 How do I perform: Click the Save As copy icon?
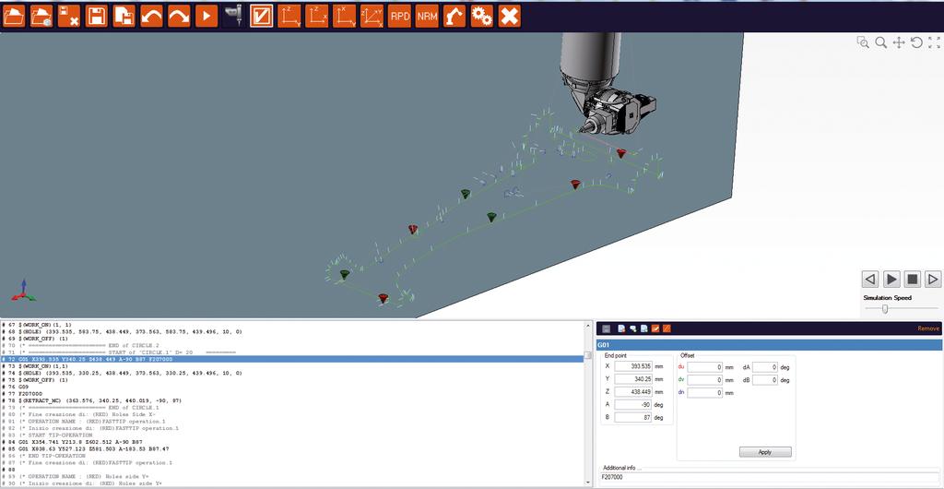point(124,17)
